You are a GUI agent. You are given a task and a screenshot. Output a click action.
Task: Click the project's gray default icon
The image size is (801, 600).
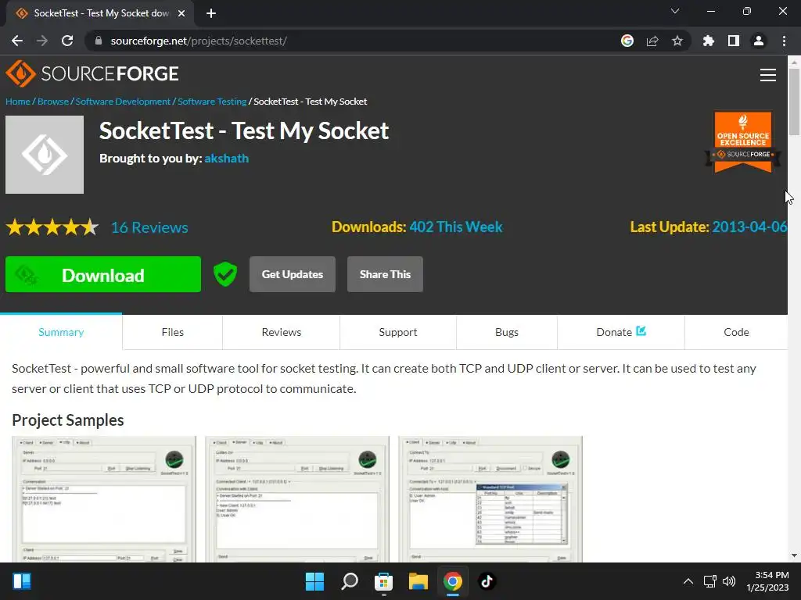click(x=45, y=155)
